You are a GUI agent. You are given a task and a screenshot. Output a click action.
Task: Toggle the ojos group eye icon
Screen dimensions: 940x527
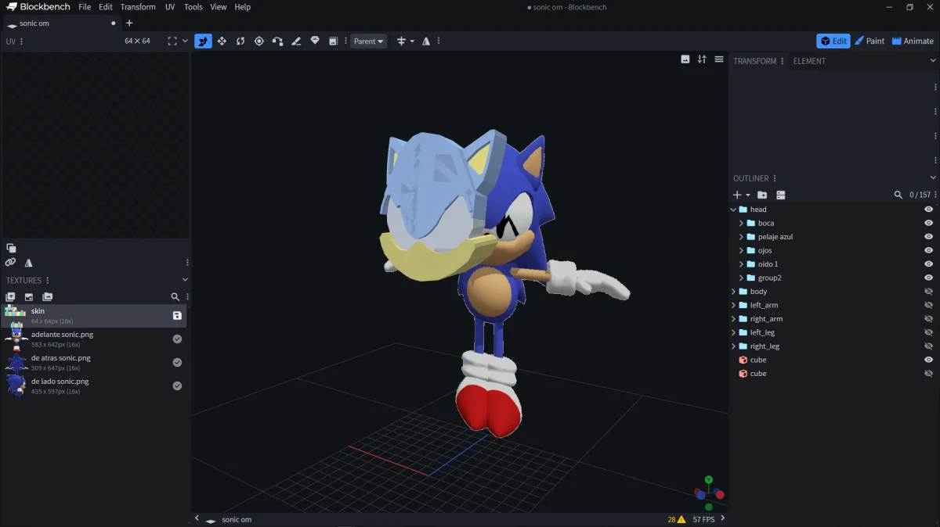(x=929, y=250)
